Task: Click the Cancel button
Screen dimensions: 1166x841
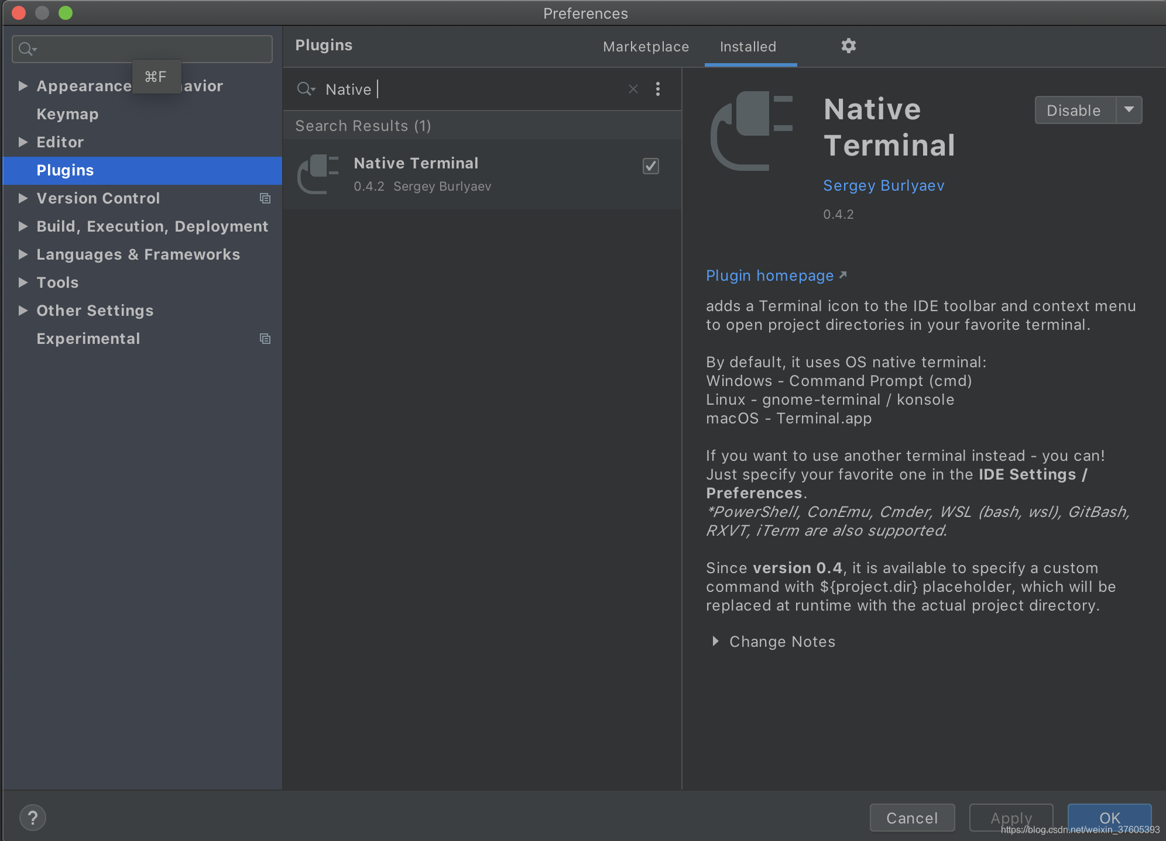Action: click(x=911, y=818)
